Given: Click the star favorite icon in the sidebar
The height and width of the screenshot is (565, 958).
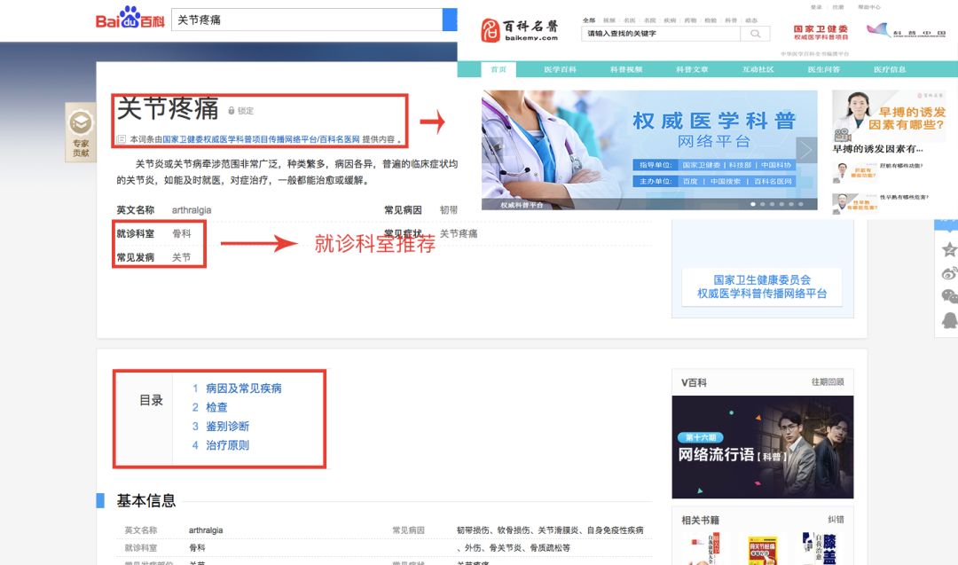Looking at the screenshot, I should tap(949, 250).
